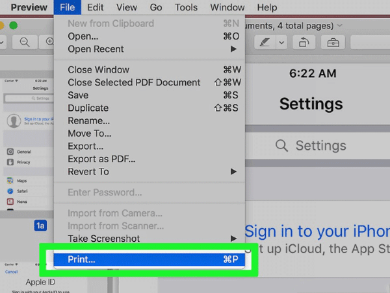Viewport: 390px width, 293px height.
Task: Open the markup toolbox icon
Action: [333, 42]
